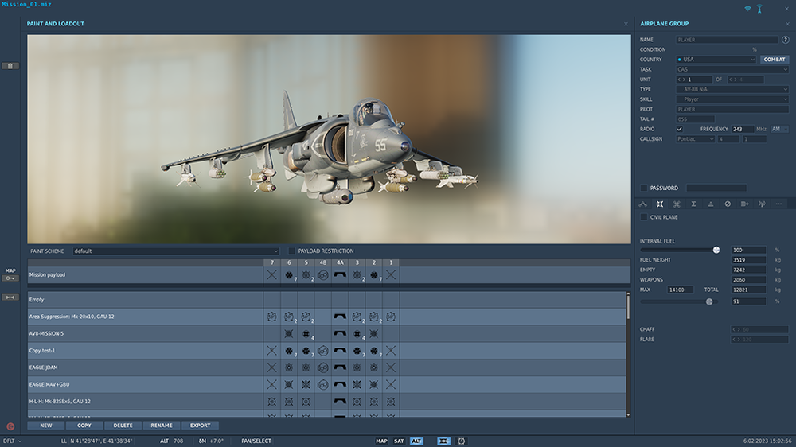The height and width of the screenshot is (447, 796).
Task: Enable the CIVIL PLANE checkbox
Action: (x=644, y=217)
